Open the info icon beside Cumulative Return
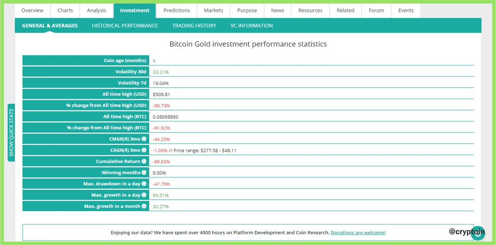The image size is (496, 245). coord(144,161)
